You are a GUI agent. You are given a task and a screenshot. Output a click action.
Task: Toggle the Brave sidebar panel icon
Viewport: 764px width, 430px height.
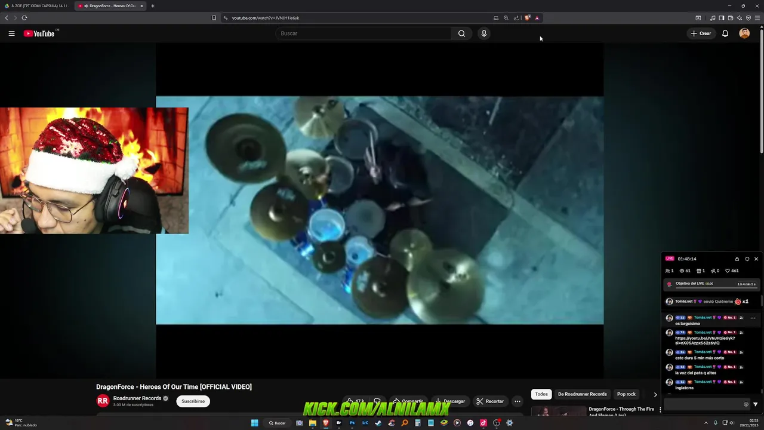point(722,18)
